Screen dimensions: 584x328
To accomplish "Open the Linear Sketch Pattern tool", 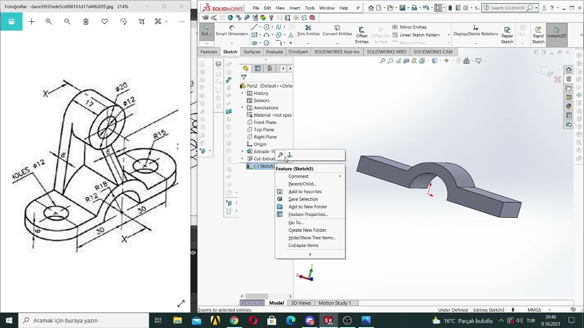I will tap(416, 35).
